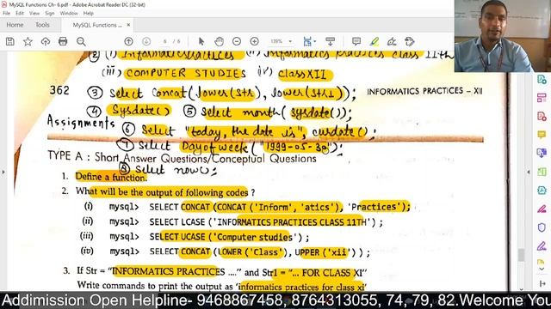Open the Sign menu
Viewport: 551px width, 309px height.
[50, 14]
